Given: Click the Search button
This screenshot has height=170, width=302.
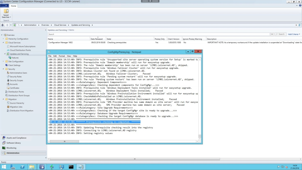Looking at the screenshot, I should tap(280, 34).
